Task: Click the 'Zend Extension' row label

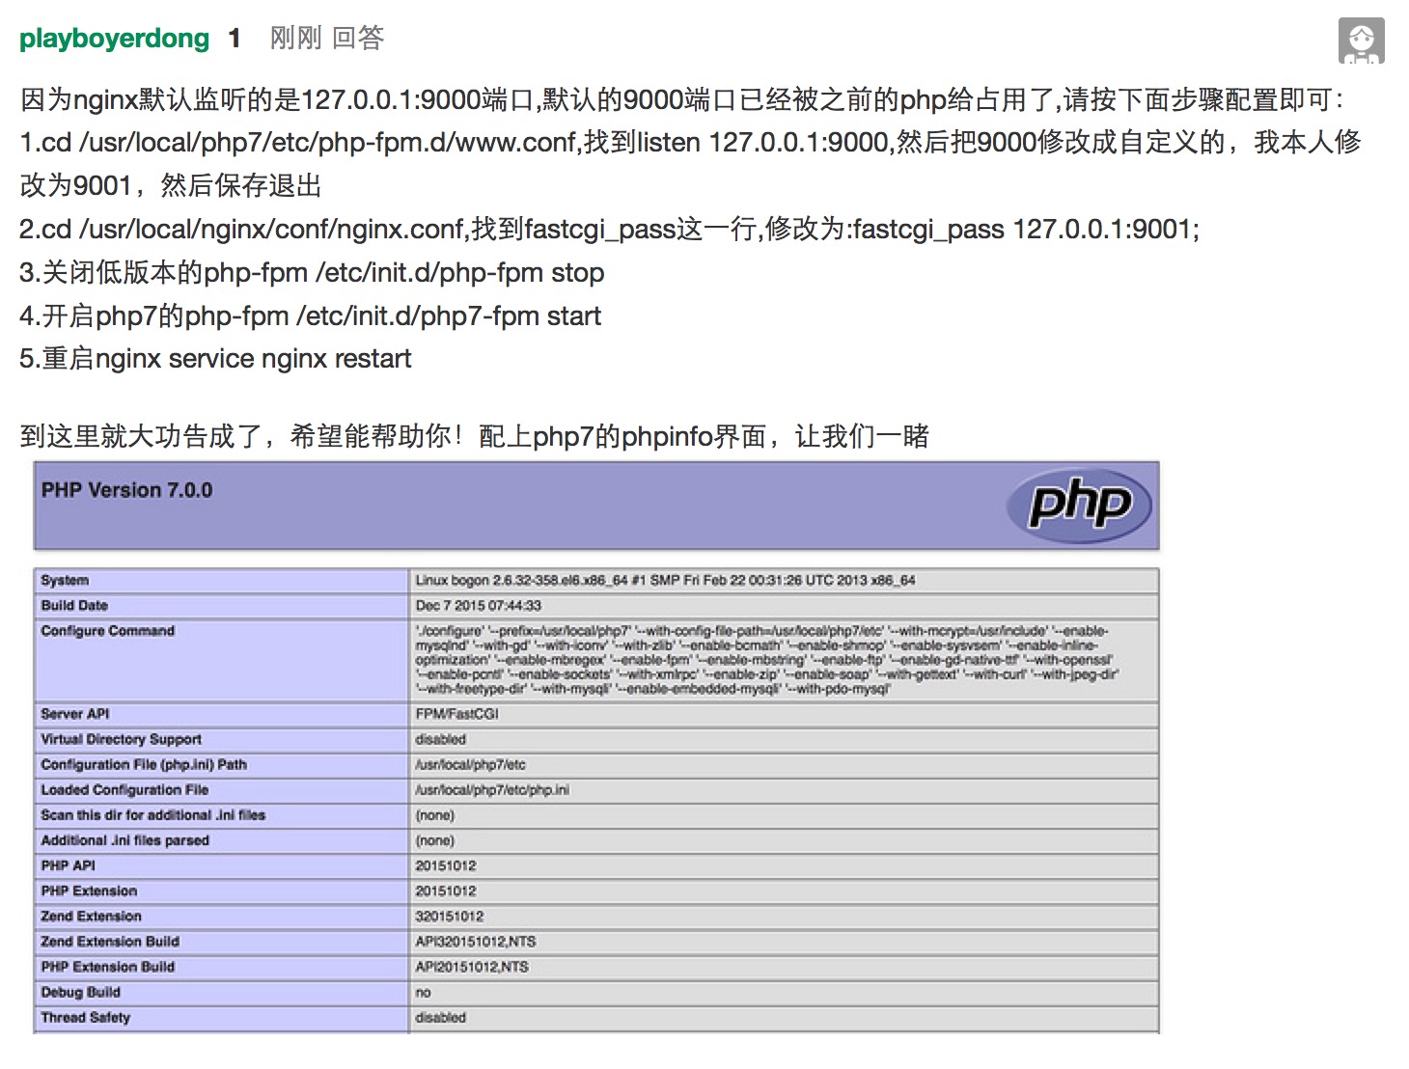Action: pos(91,915)
